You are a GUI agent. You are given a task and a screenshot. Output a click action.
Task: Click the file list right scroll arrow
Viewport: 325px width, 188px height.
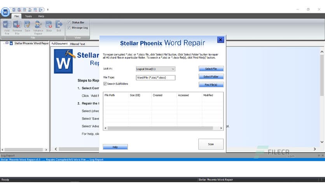point(221,128)
